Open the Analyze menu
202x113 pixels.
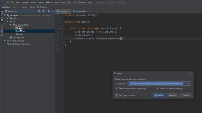[41, 2]
